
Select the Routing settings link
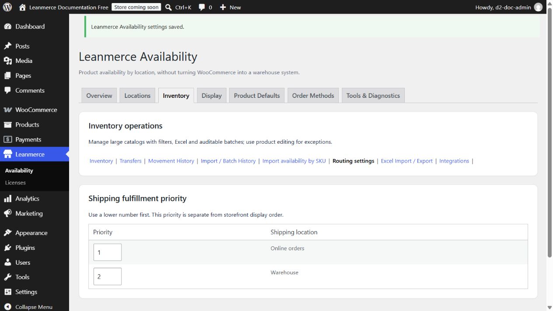tap(353, 161)
